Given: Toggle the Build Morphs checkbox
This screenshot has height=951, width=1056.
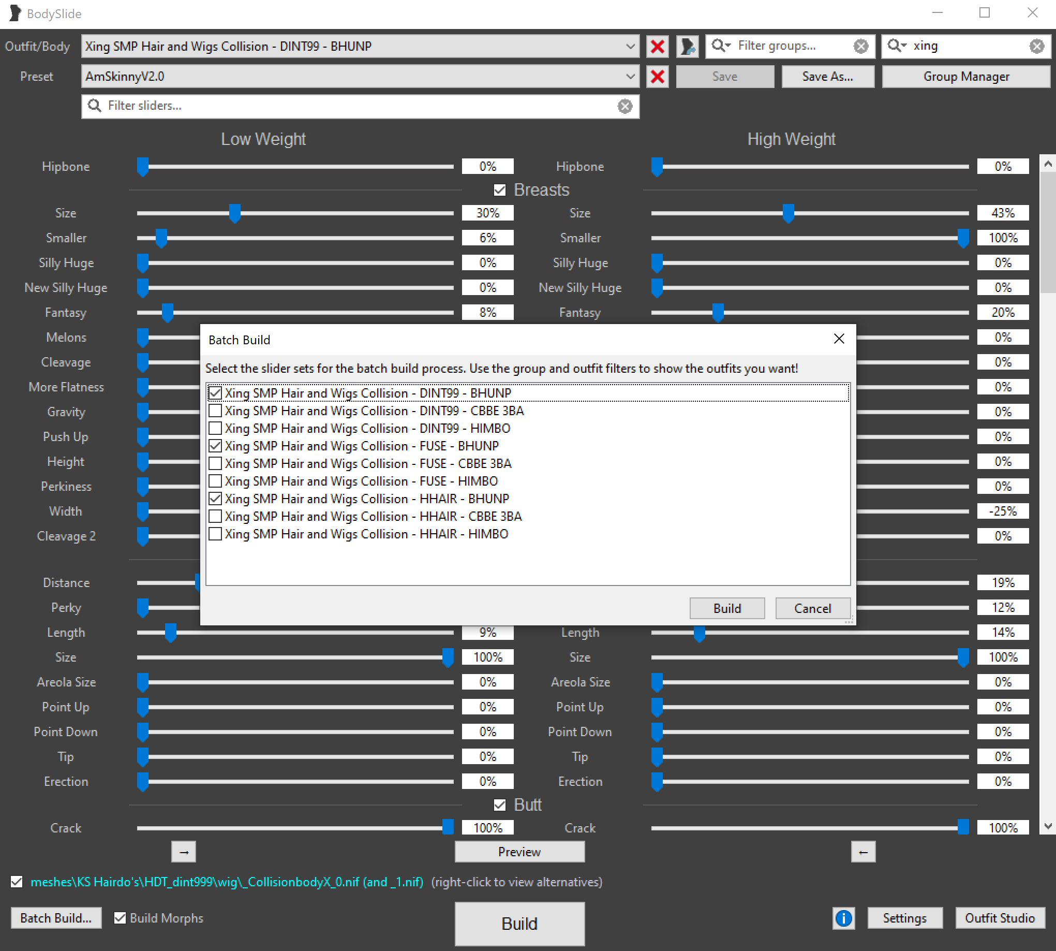Looking at the screenshot, I should coord(120,918).
